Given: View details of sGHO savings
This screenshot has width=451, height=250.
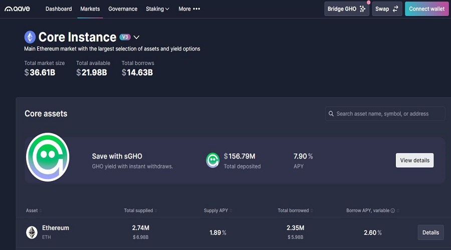Looking at the screenshot, I should pyautogui.click(x=414, y=160).
